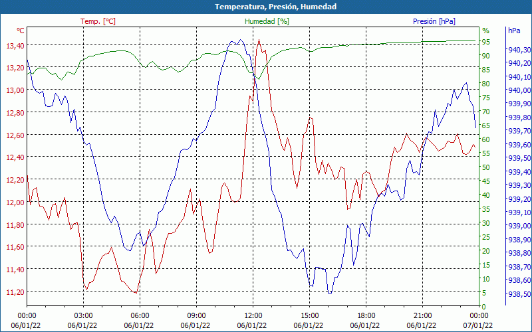Click the "60" humidity axis value
The height and width of the screenshot is (332, 532).
click(486, 139)
